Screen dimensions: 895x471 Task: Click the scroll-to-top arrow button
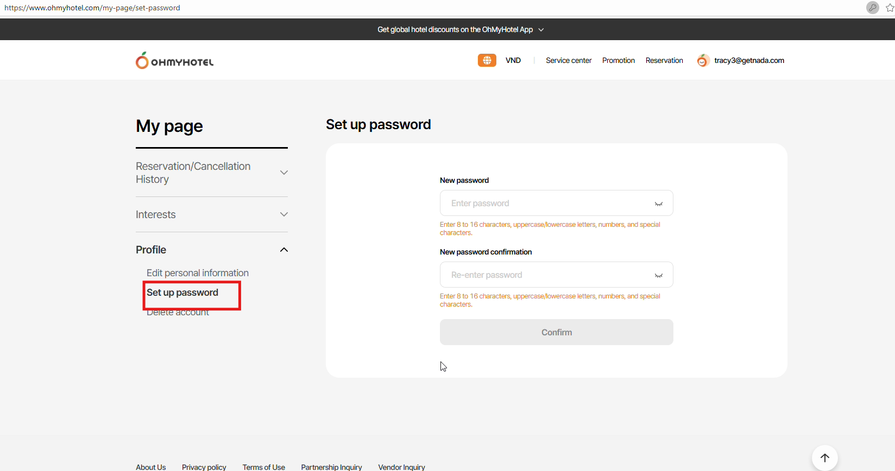pyautogui.click(x=824, y=457)
